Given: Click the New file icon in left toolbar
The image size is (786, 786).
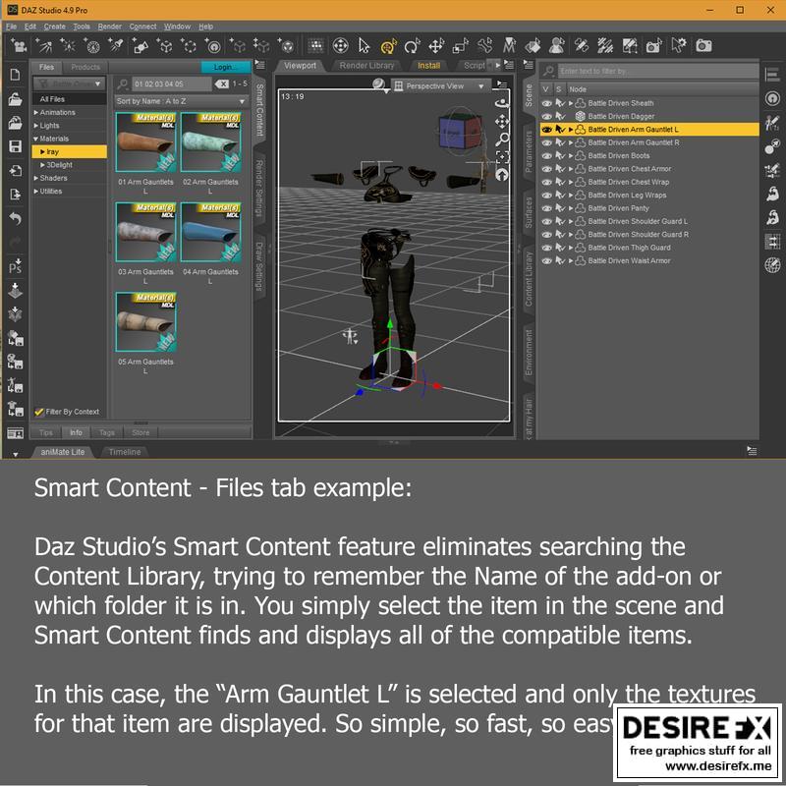Looking at the screenshot, I should point(15,75).
